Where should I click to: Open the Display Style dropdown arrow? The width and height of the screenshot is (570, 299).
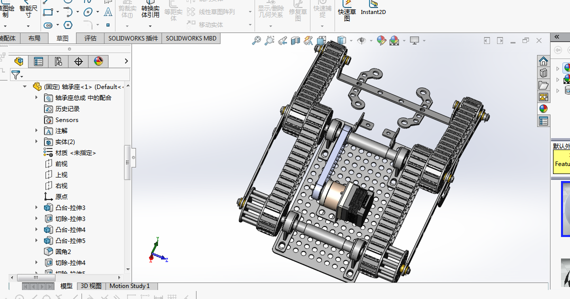pos(351,40)
